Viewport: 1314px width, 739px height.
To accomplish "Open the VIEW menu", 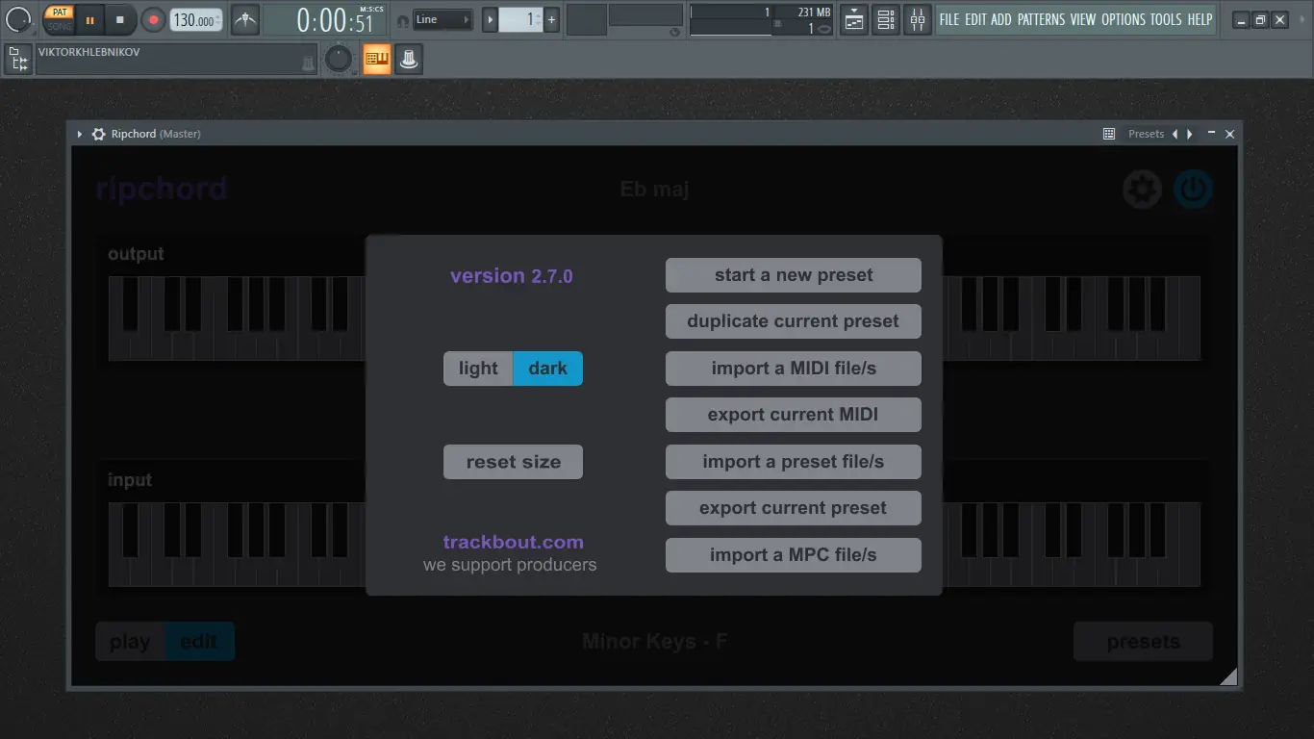I will (x=1083, y=19).
